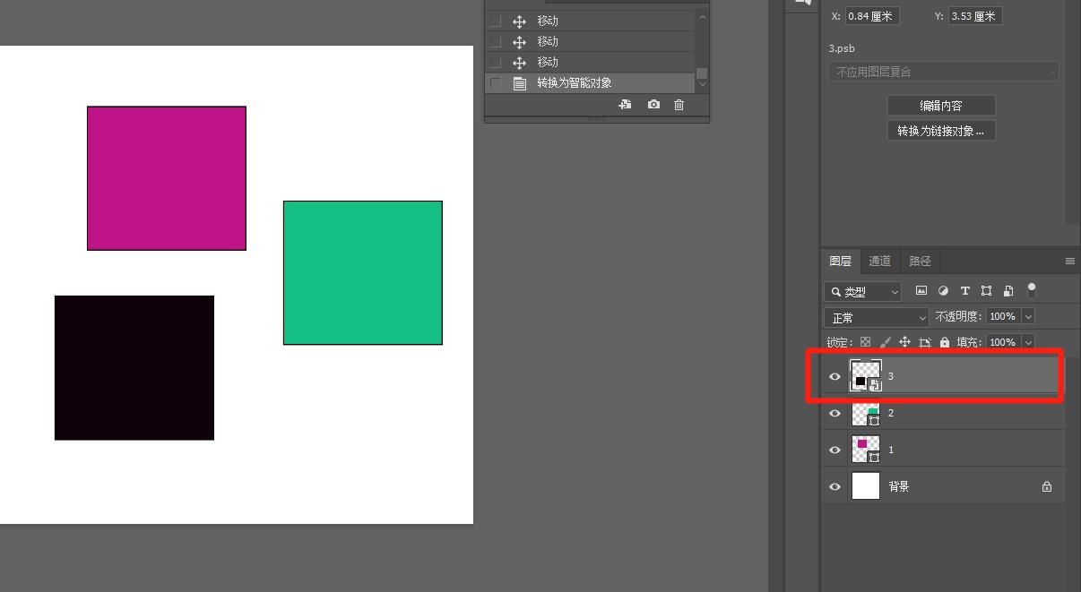Click the 填充 label
Viewport: 1081px width, 592px height.
point(970,342)
